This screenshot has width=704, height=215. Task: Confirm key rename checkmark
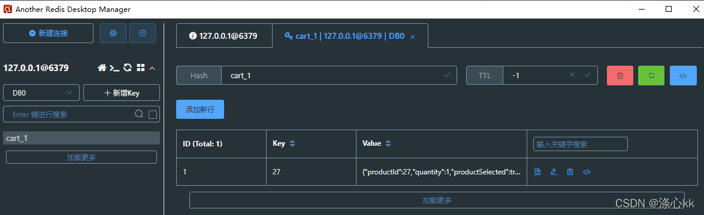tap(447, 75)
